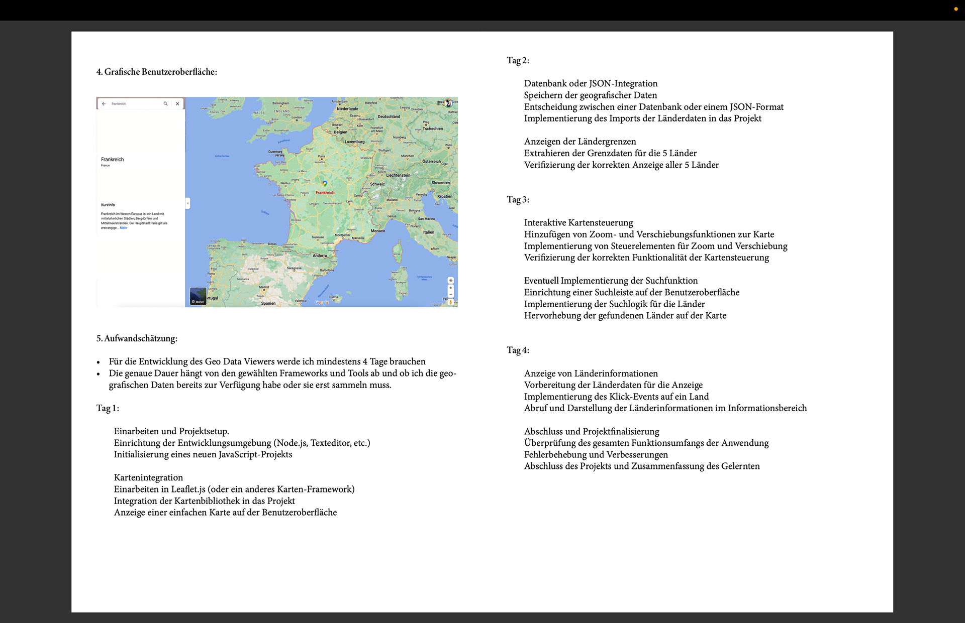Viewport: 965px width, 623px height.
Task: Collapse the map side panel with the arrow tab
Action: coord(188,203)
